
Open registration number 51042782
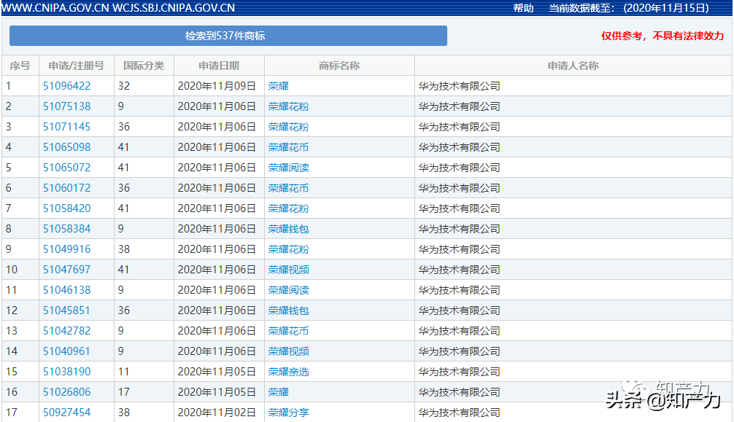pos(66,331)
